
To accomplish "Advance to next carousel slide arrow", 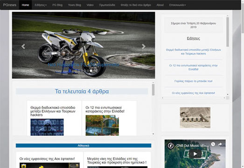I will click(x=144, y=46).
